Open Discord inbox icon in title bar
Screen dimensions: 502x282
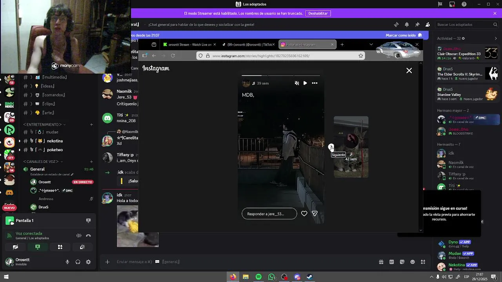click(x=452, y=4)
